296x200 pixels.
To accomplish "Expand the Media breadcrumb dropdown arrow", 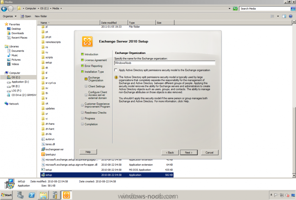I will (x=61, y=9).
